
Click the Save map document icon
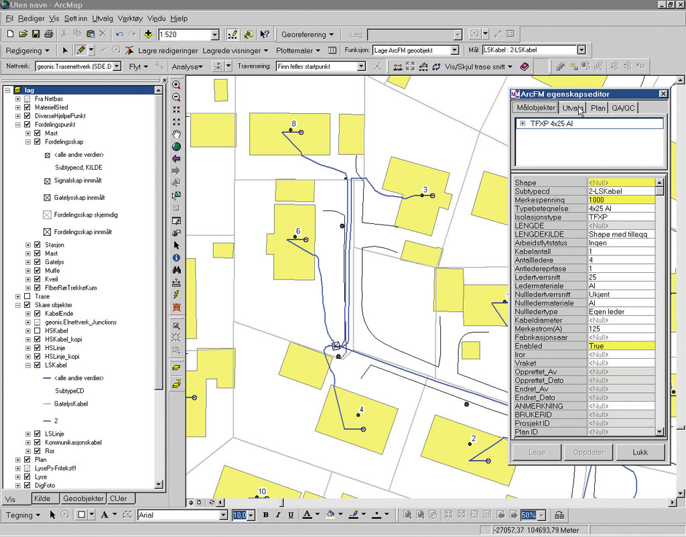36,34
